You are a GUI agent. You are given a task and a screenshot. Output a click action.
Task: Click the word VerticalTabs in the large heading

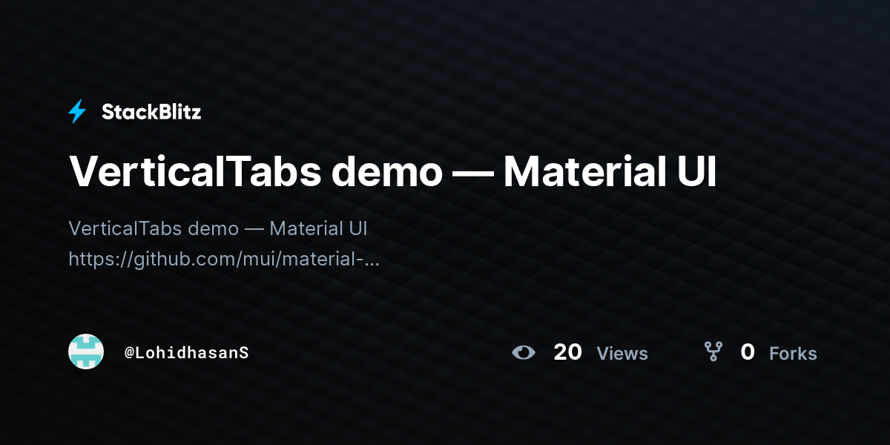click(195, 171)
